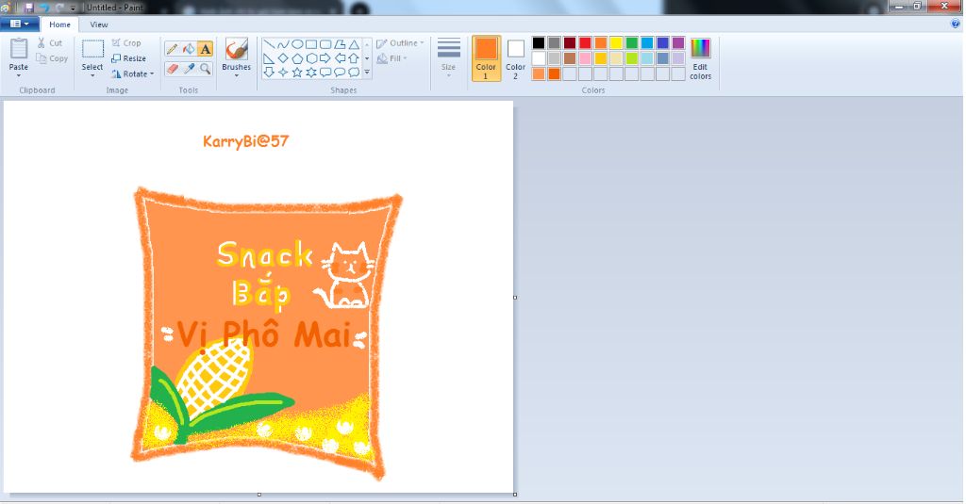The height and width of the screenshot is (504, 966).
Task: Click the KarryBi@57 text on canvas
Action: (246, 141)
